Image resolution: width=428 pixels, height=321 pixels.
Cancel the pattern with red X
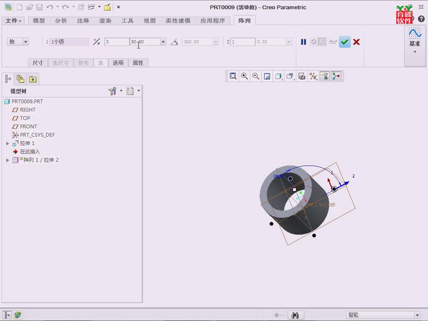(357, 42)
